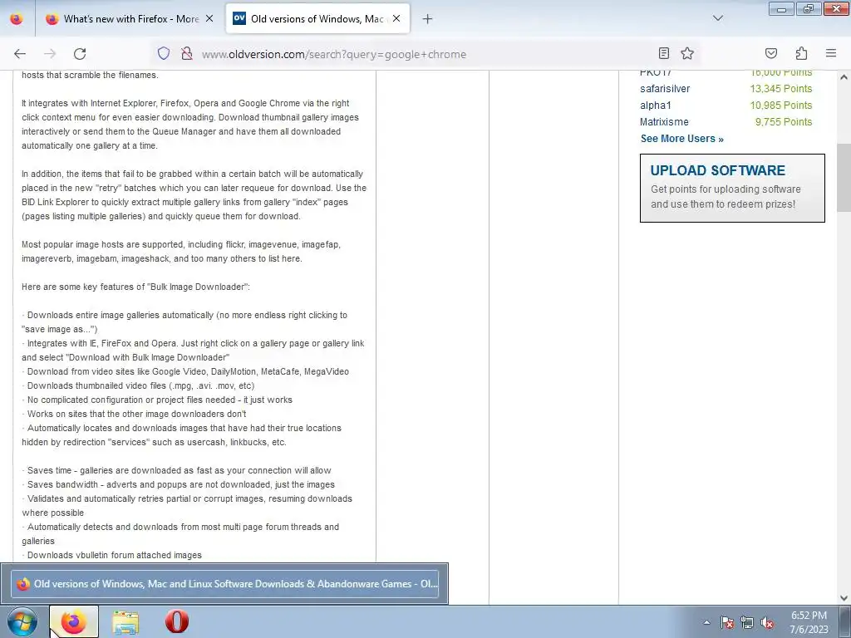
Task: Close the What's new with Firefox tab
Action: pos(209,18)
